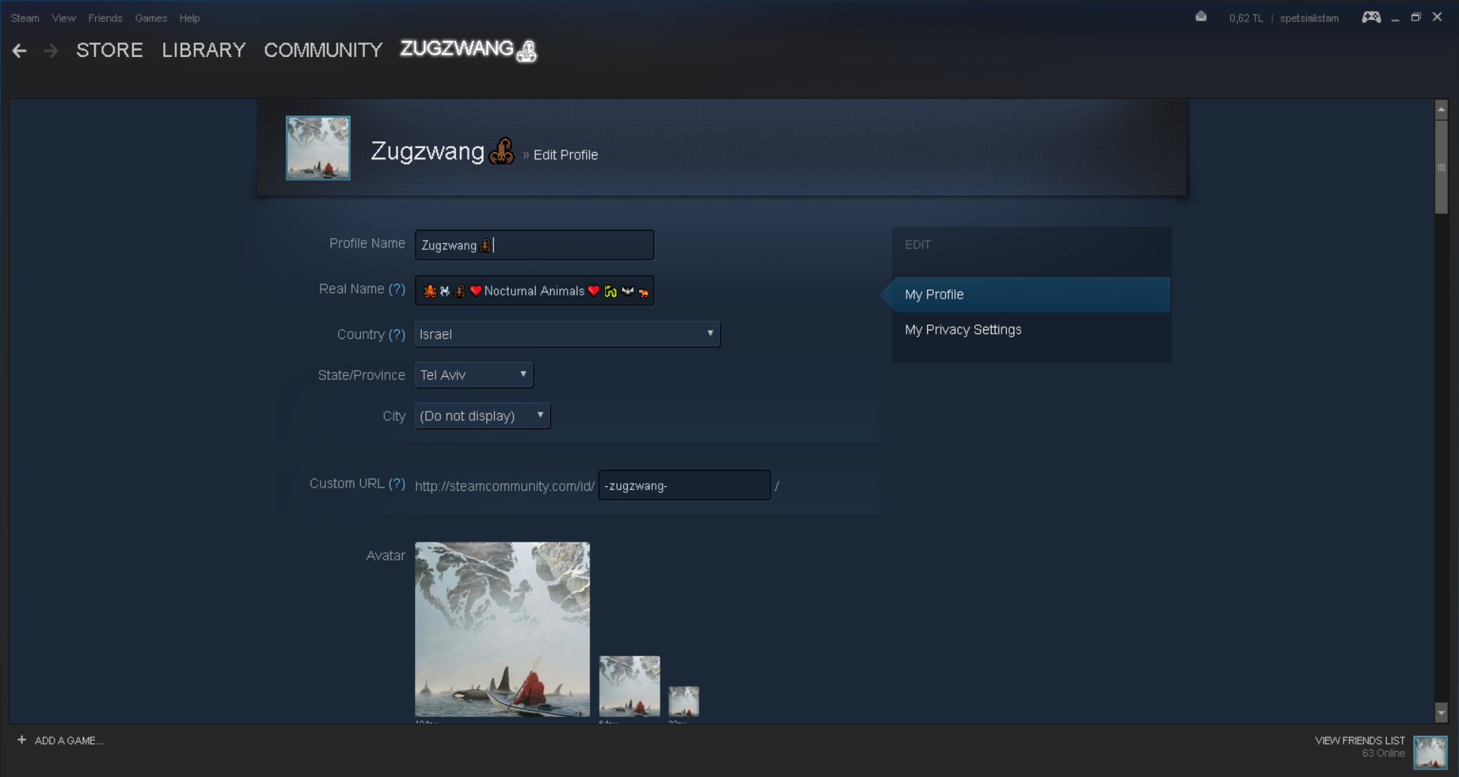The width and height of the screenshot is (1459, 777).
Task: Open the Games menu
Action: 151,18
